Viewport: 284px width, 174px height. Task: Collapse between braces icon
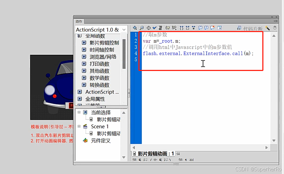point(181,28)
